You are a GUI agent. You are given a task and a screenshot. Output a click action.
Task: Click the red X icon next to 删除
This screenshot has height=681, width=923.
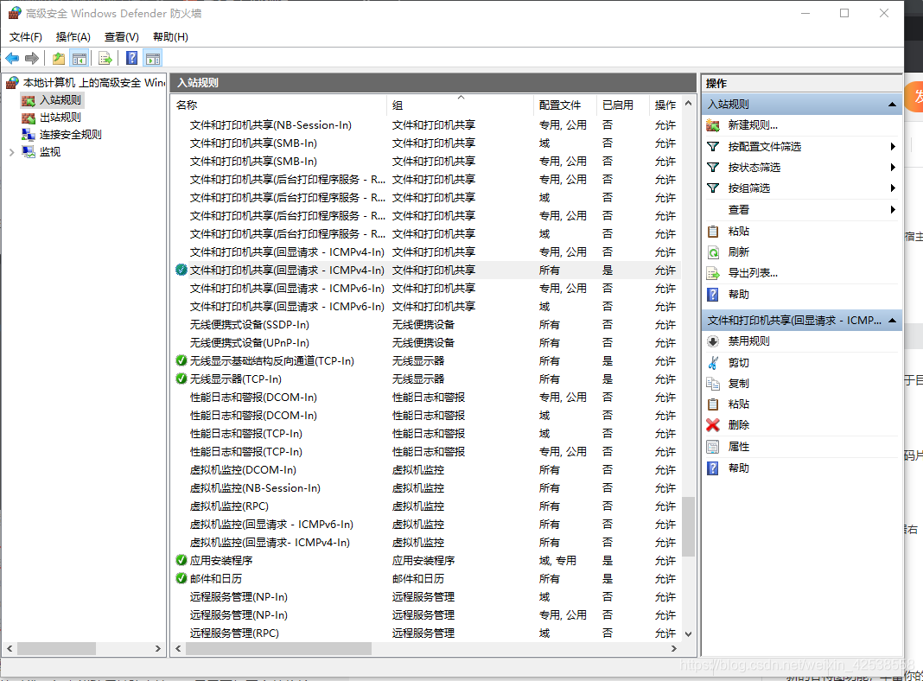click(713, 425)
